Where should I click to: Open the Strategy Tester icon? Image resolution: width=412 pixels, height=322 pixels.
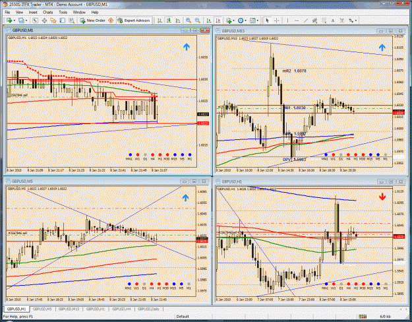pyautogui.click(x=71, y=20)
